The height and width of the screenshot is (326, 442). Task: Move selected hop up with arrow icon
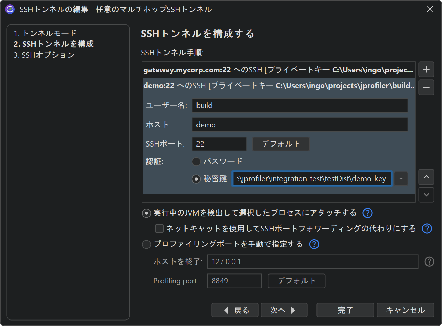click(426, 177)
